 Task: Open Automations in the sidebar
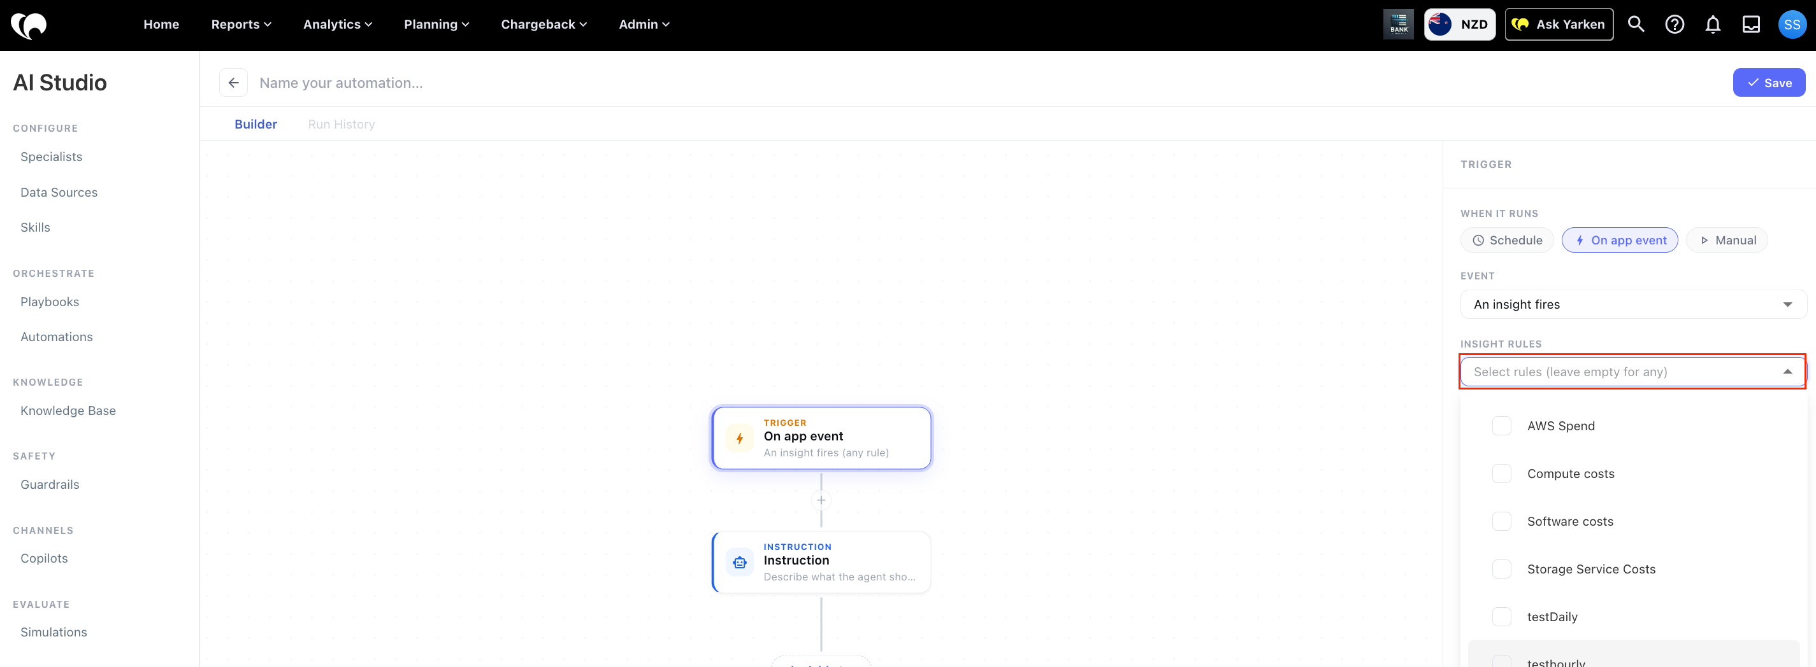tap(57, 337)
